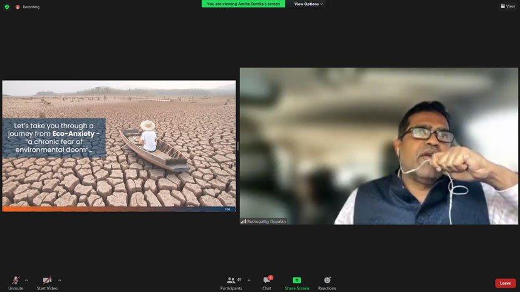The image size is (520, 292).
Task: Open the View Options dropdown
Action: click(308, 4)
